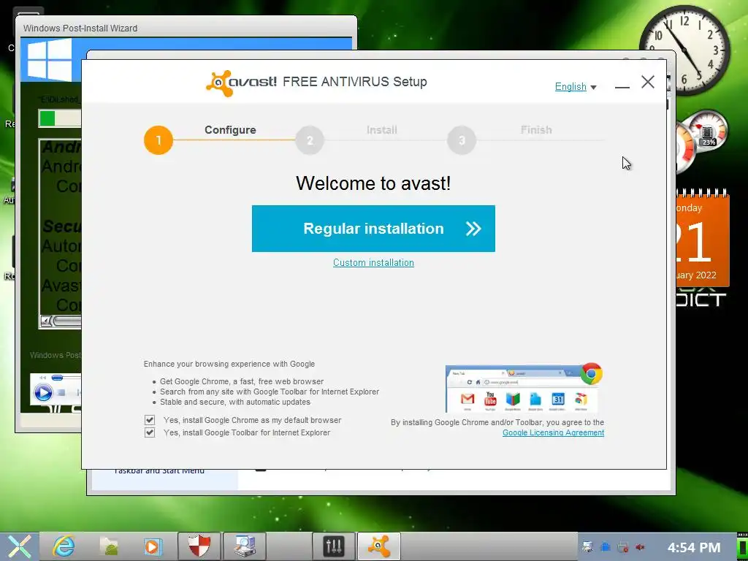Click the Configure step label

pos(230,130)
